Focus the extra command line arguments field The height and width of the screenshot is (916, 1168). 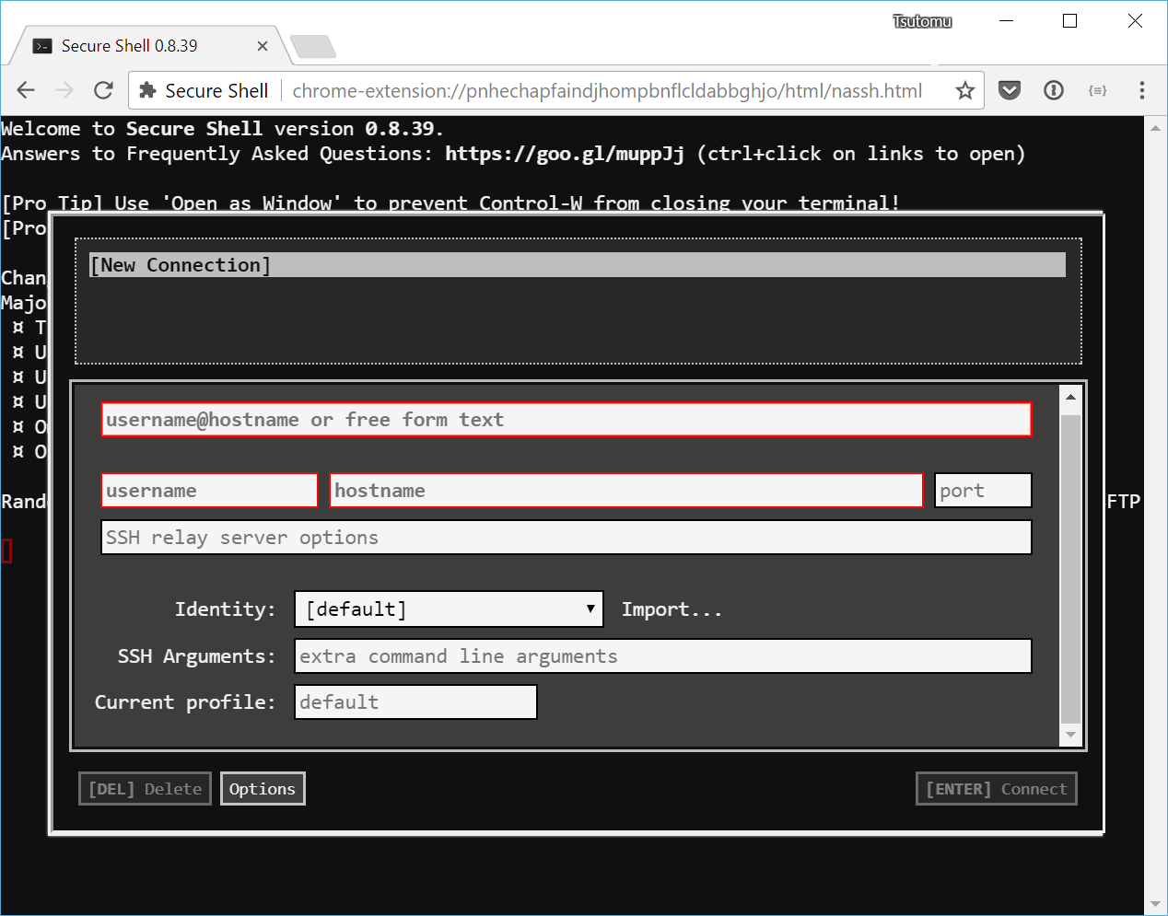point(663,656)
